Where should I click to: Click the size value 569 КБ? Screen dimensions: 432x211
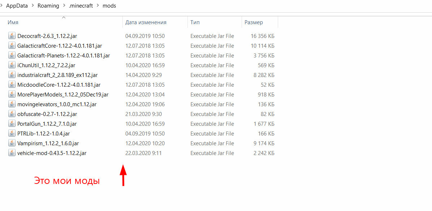point(266,65)
